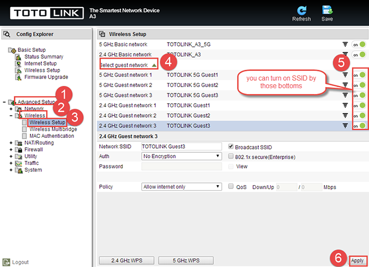Click the Basic Setup folder icon
This screenshot has width=369, height=267.
tap(12, 50)
